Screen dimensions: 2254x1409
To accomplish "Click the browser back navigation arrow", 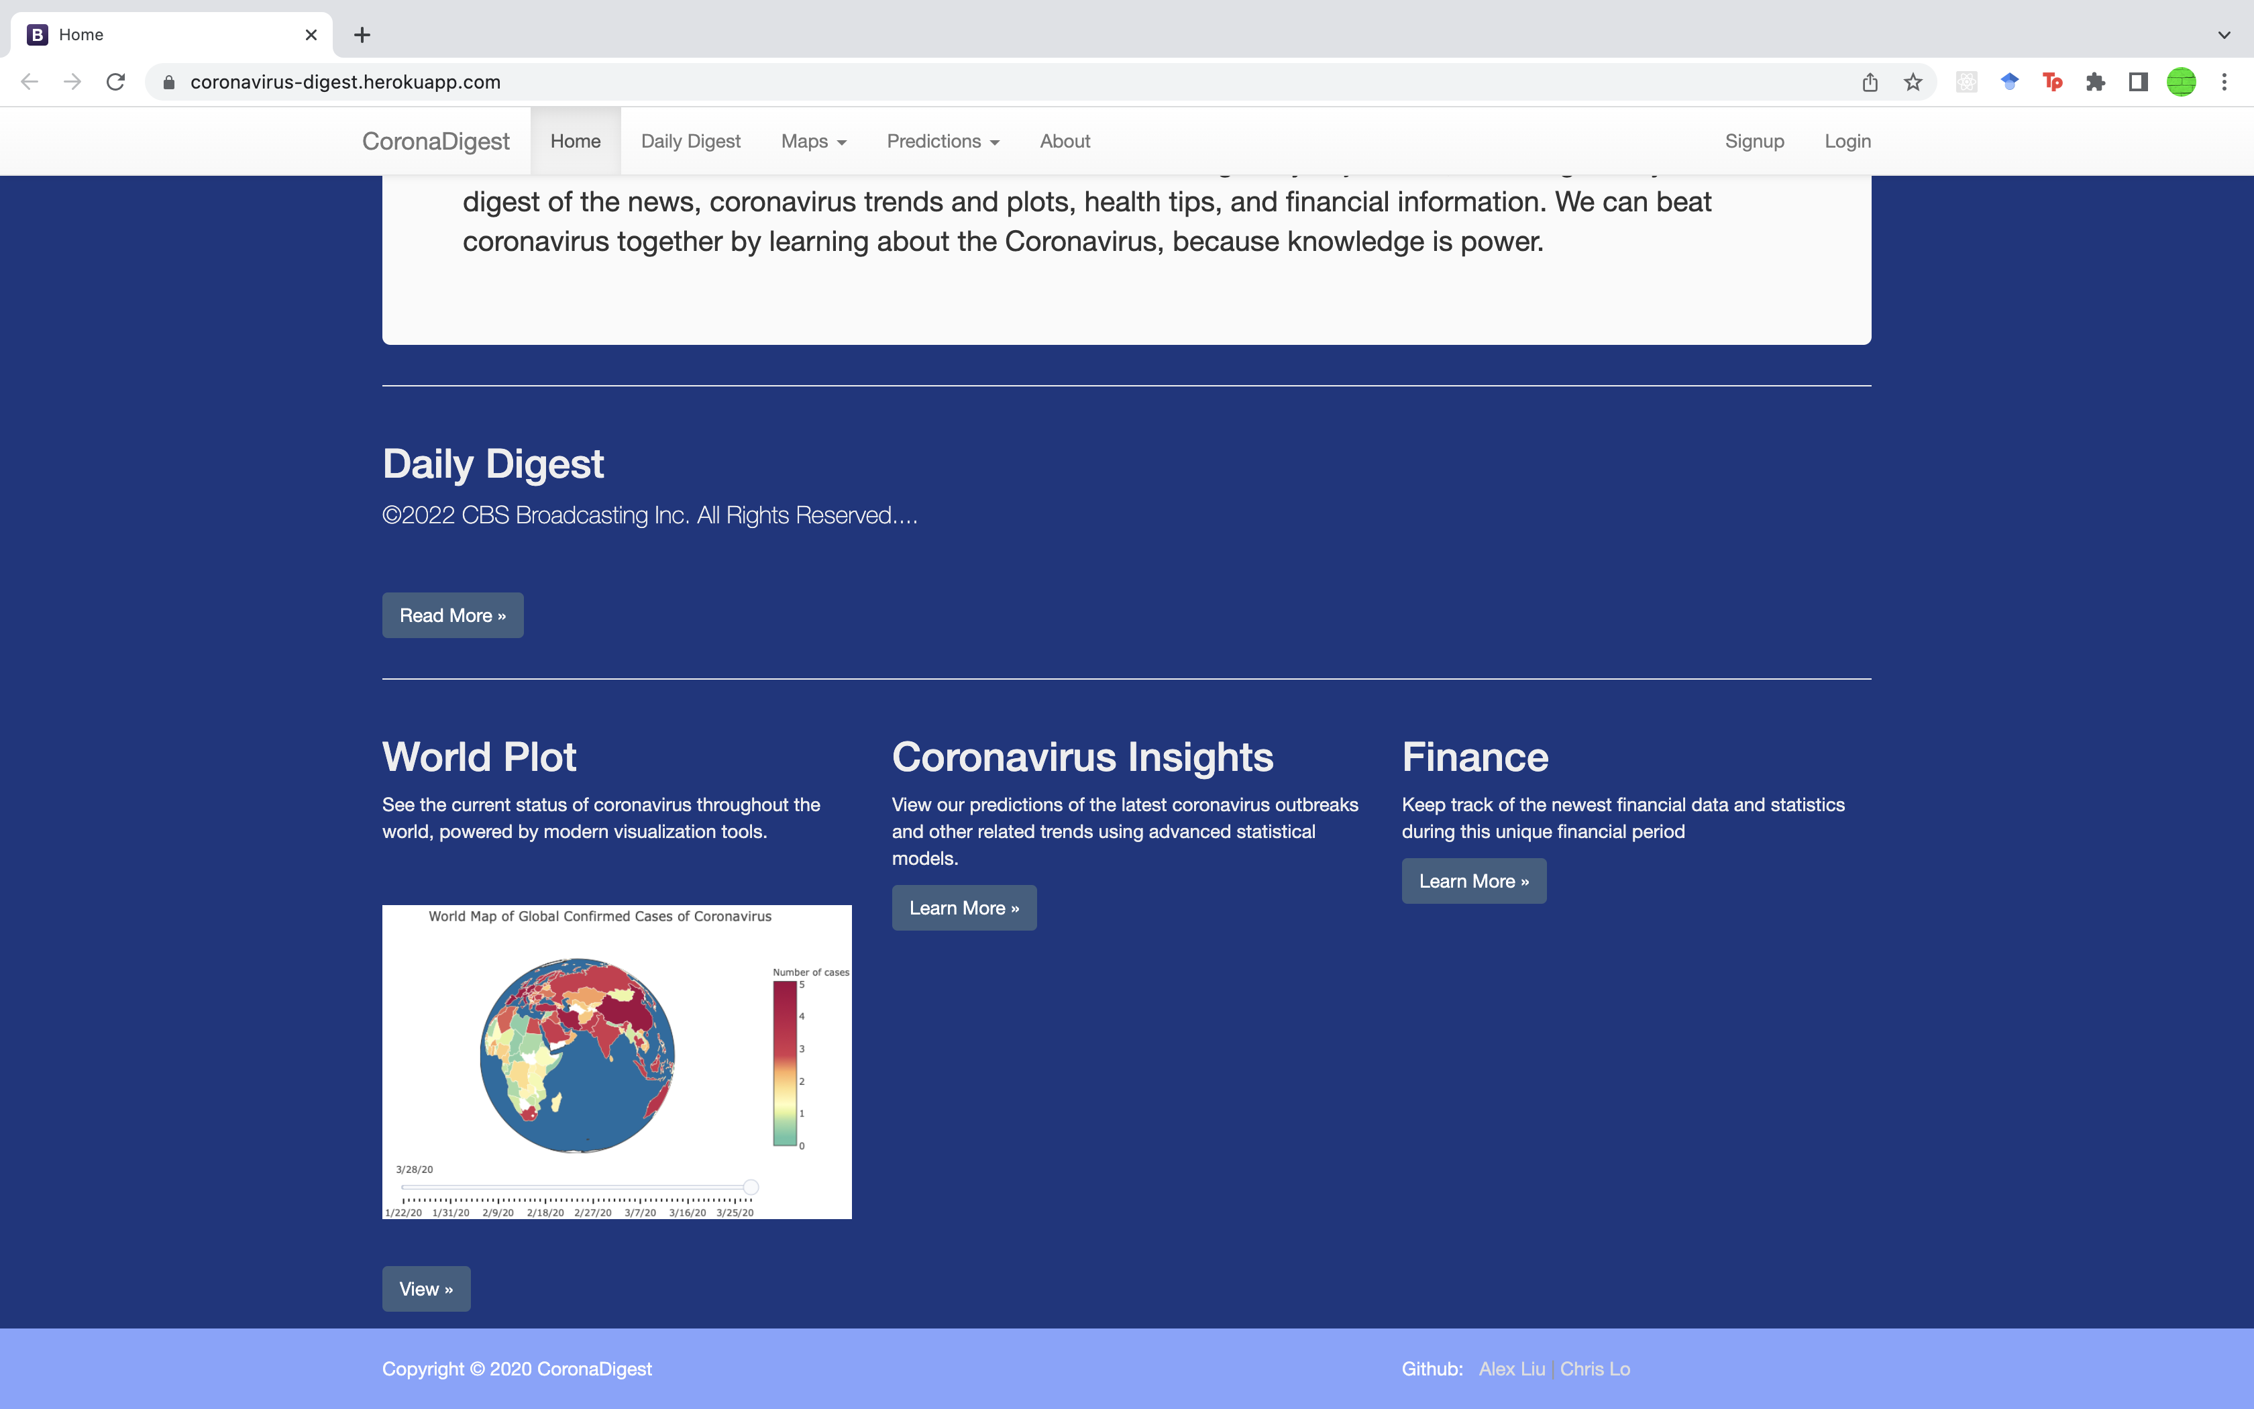I will point(30,81).
